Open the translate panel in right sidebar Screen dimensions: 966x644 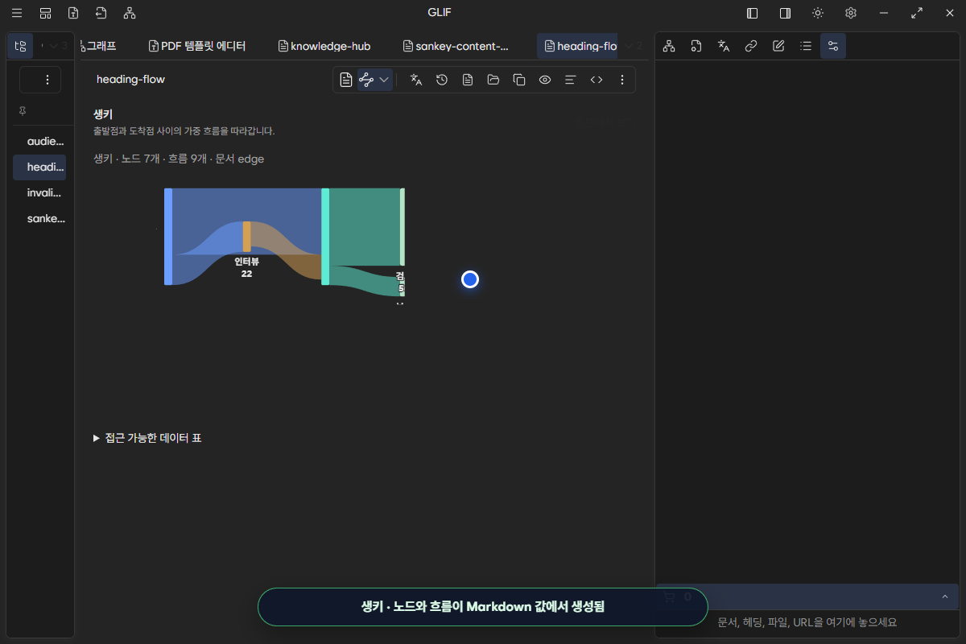coord(724,46)
